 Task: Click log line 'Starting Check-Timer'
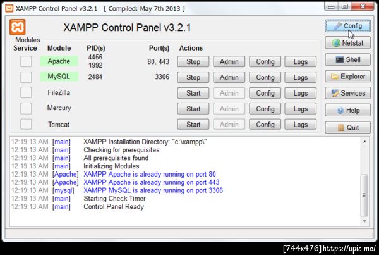114,199
